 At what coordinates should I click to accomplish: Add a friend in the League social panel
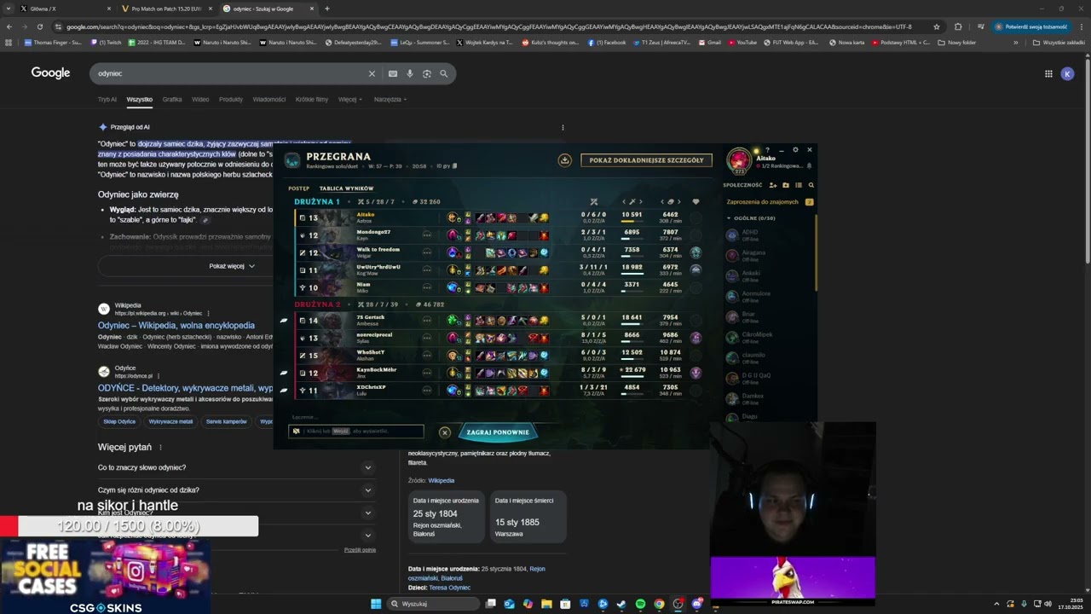(x=772, y=185)
